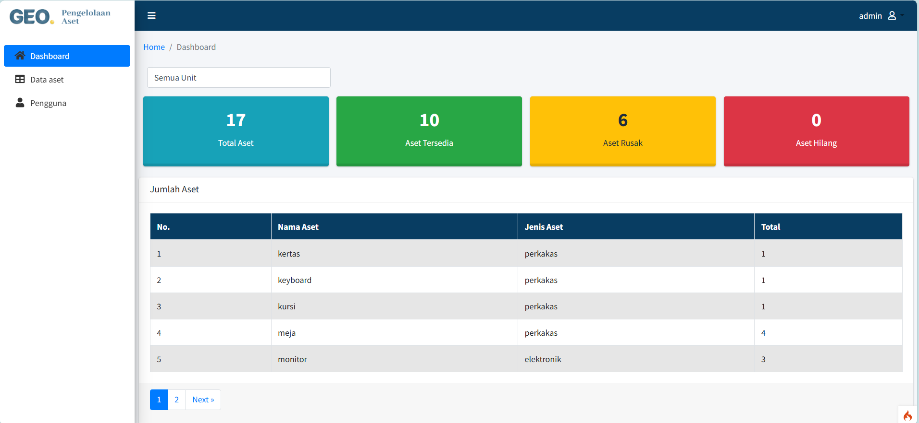Click the perkakas cell in the kertas row
The width and height of the screenshot is (919, 423).
(636, 254)
